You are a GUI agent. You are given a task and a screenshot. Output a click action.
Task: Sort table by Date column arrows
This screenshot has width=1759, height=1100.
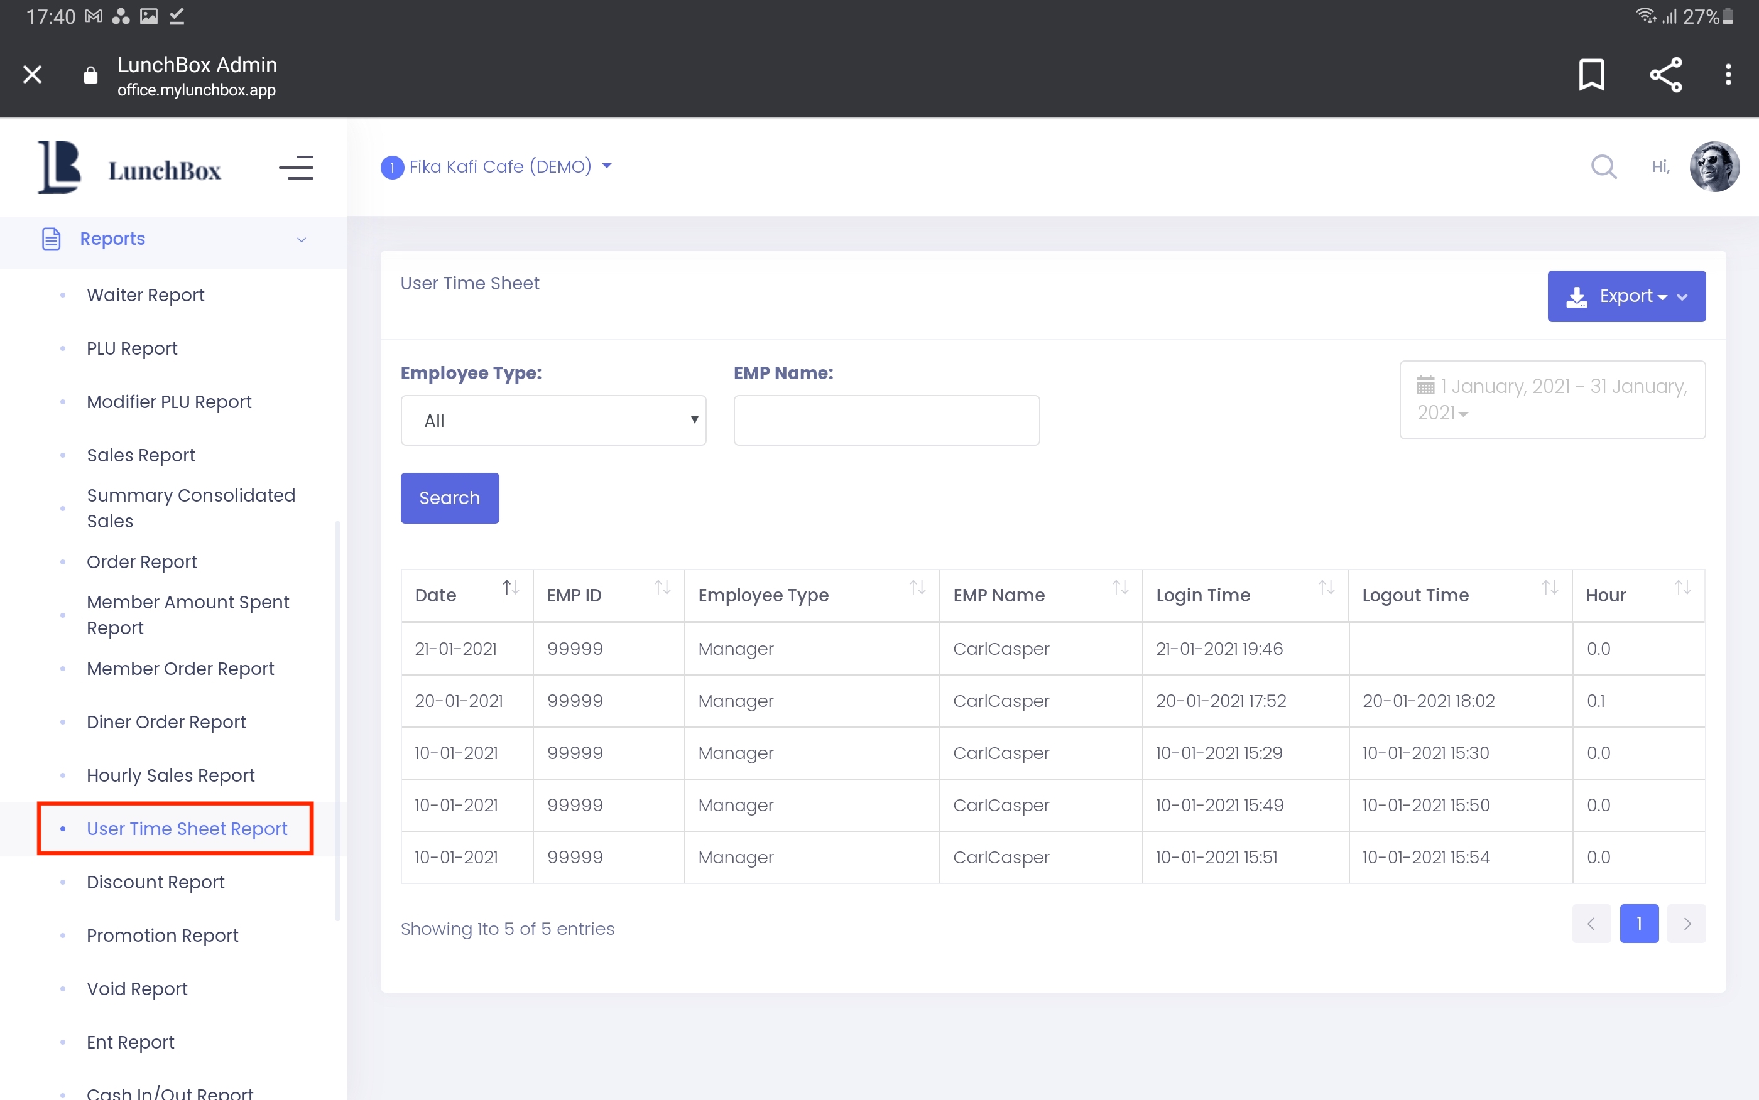511,588
